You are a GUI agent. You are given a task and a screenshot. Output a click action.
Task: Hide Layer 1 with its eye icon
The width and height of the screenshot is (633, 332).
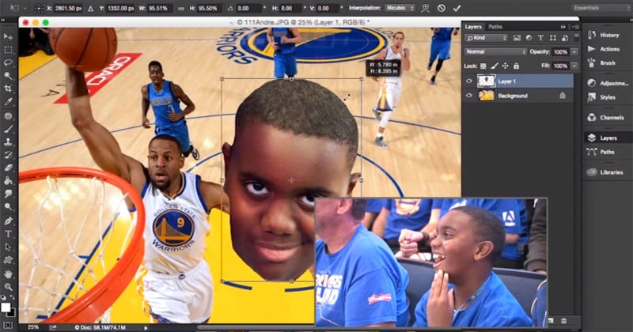click(x=468, y=81)
